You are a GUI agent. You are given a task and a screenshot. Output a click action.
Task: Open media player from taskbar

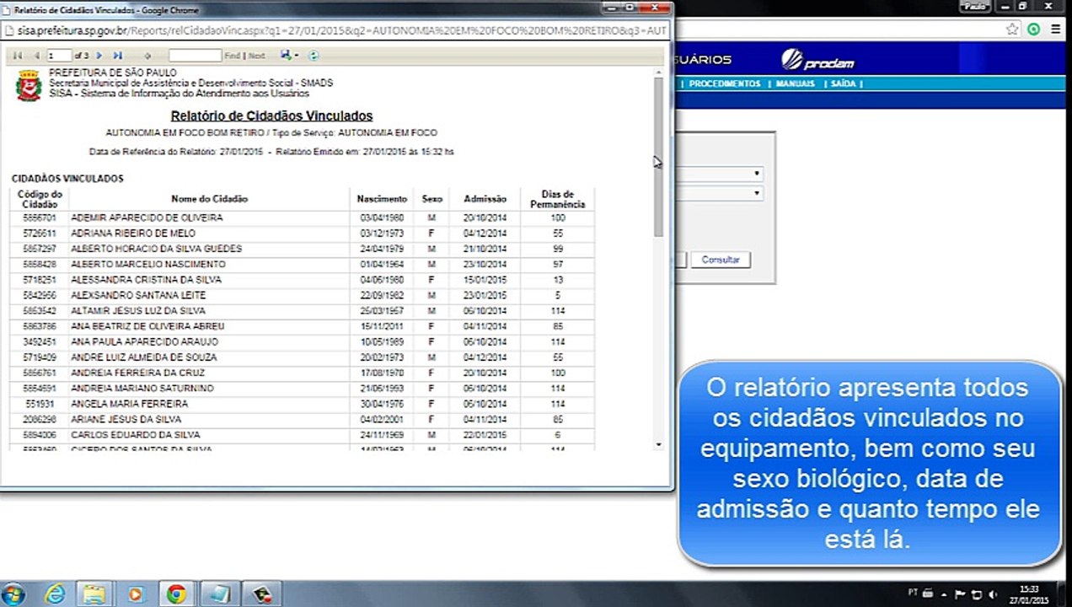coord(136,594)
